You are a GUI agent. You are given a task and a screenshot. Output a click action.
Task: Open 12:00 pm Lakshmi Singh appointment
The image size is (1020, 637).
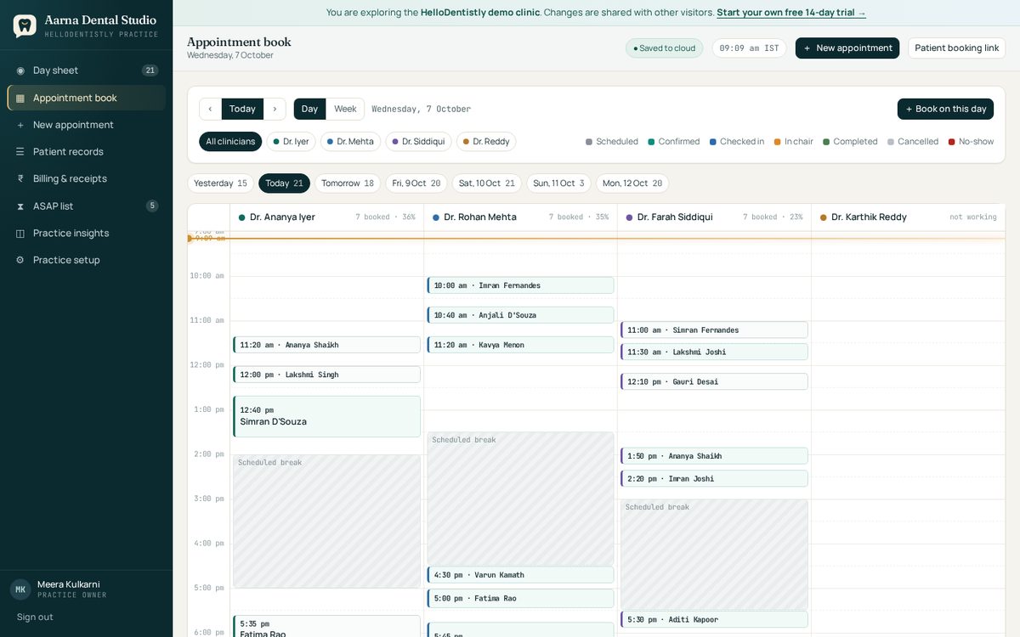tap(326, 375)
